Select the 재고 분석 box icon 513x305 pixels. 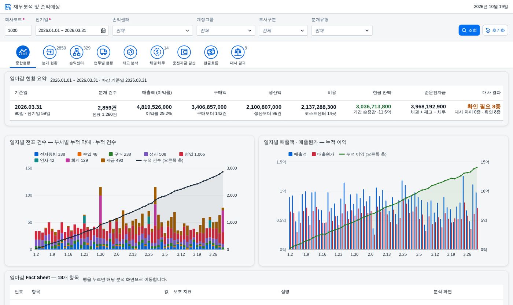130,52
